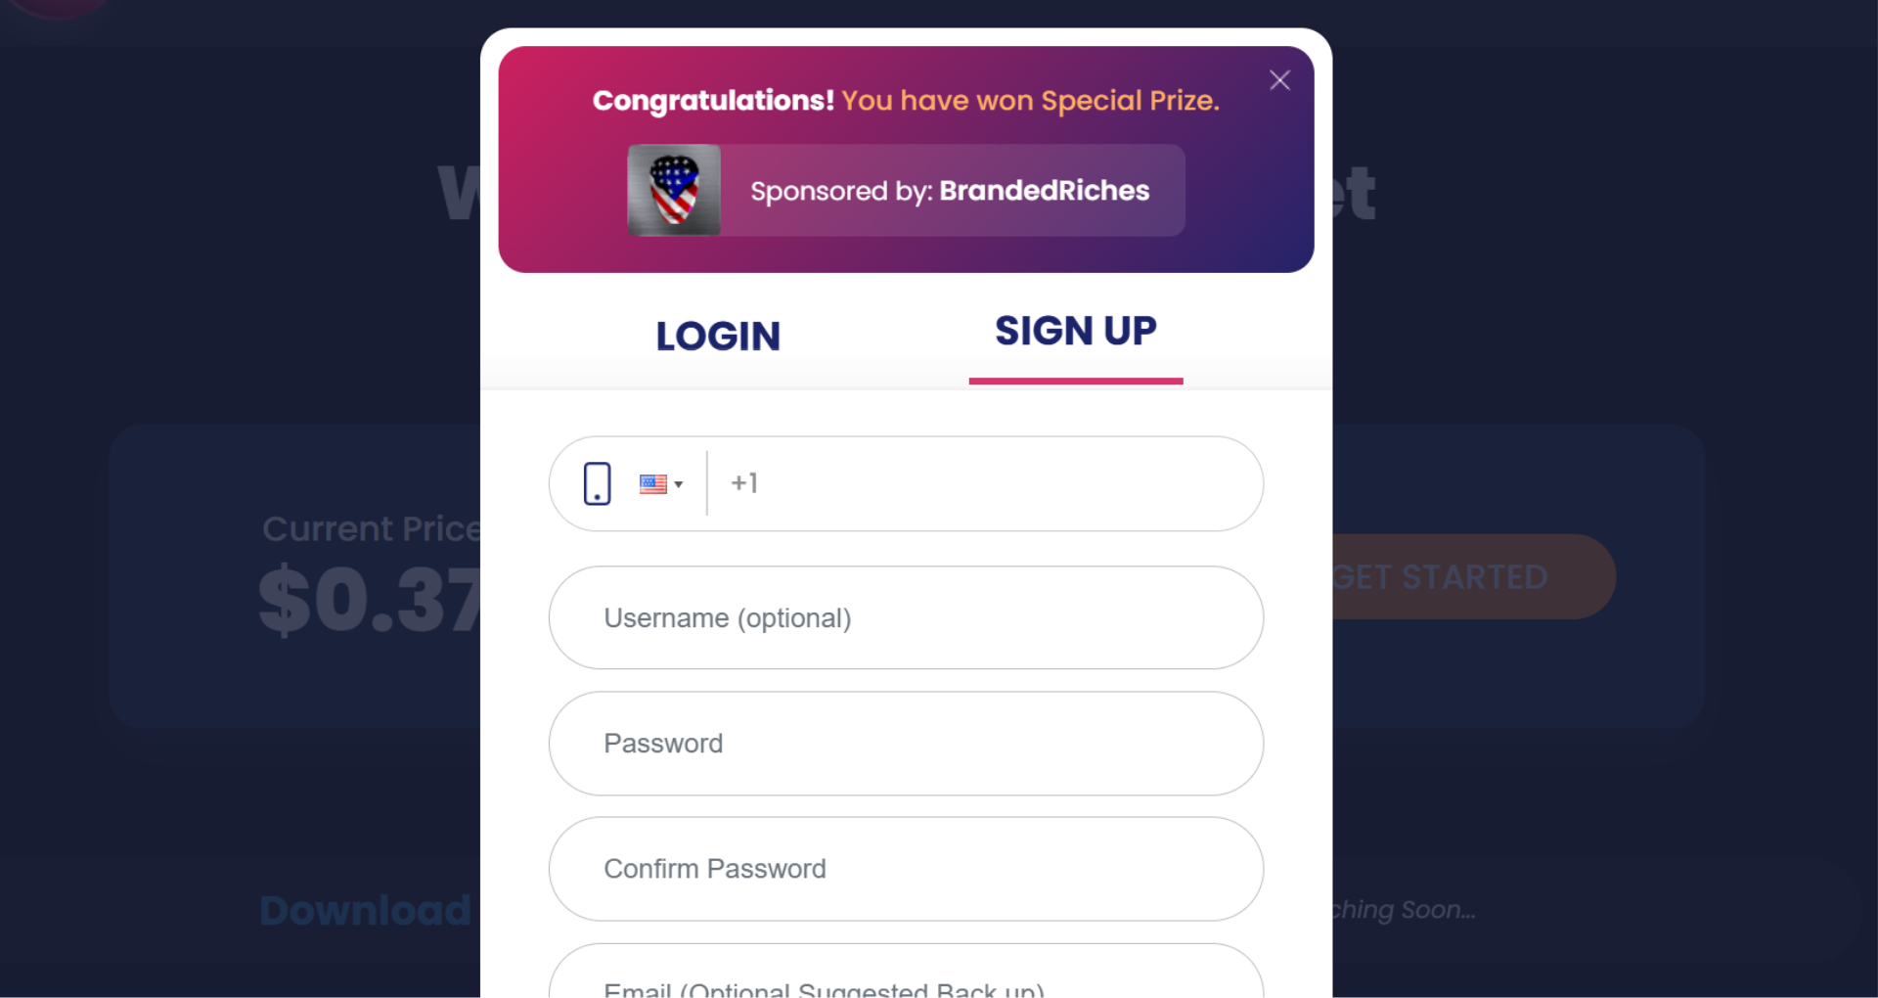Open the country code dropdown arrow
The width and height of the screenshot is (1878, 998).
pyautogui.click(x=679, y=484)
